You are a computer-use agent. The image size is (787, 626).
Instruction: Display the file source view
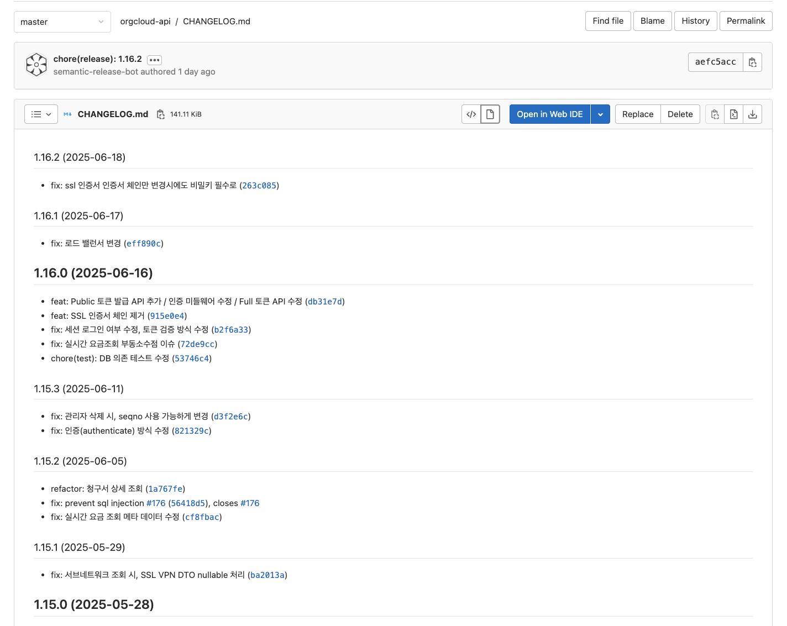click(x=471, y=114)
